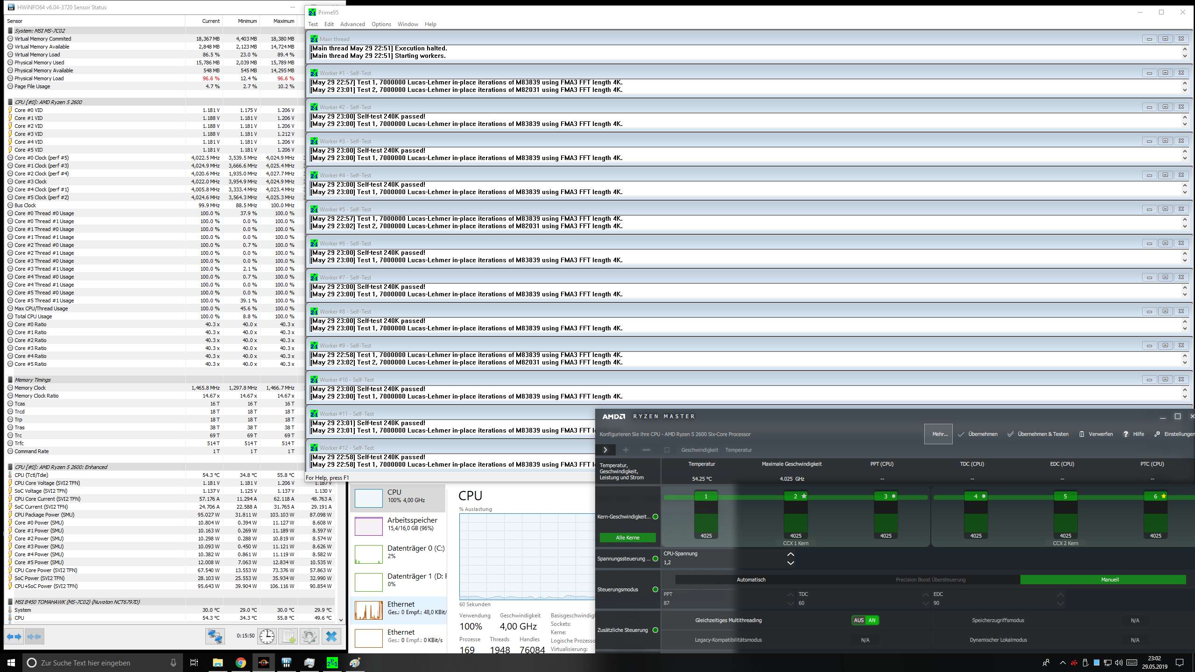Click Verwerfen trash icon in Ryzen Master
The image size is (1195, 672).
[1082, 434]
